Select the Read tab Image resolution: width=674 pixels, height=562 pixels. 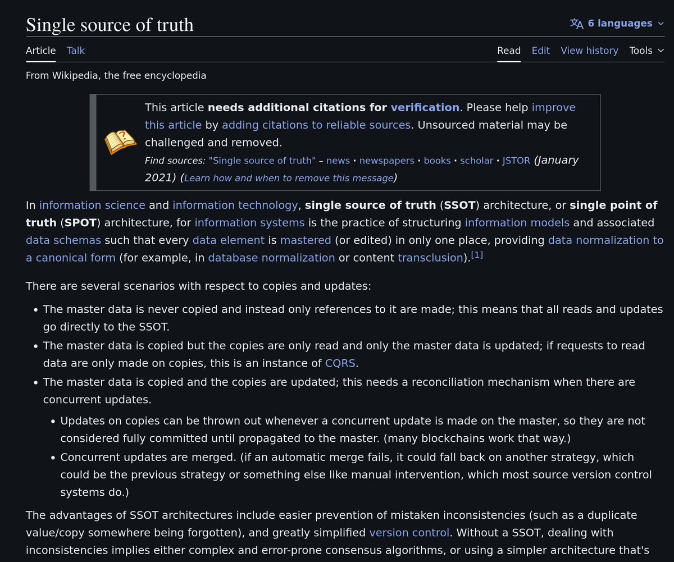tap(509, 51)
